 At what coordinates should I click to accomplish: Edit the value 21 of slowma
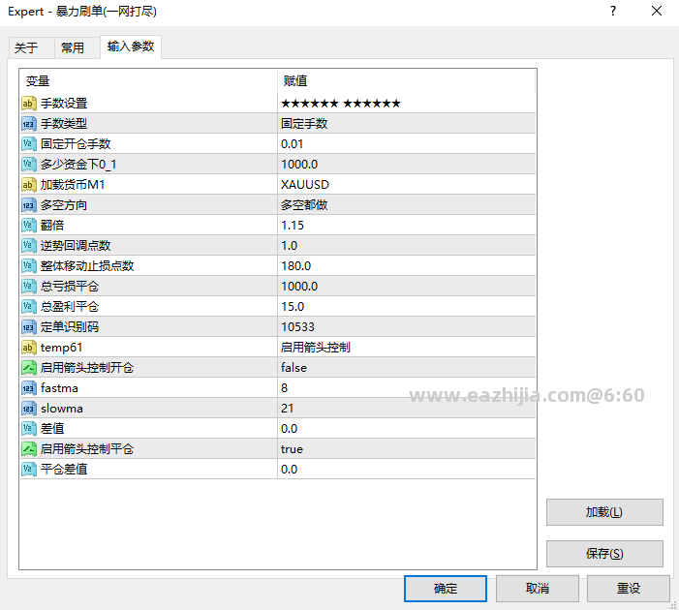click(406, 409)
